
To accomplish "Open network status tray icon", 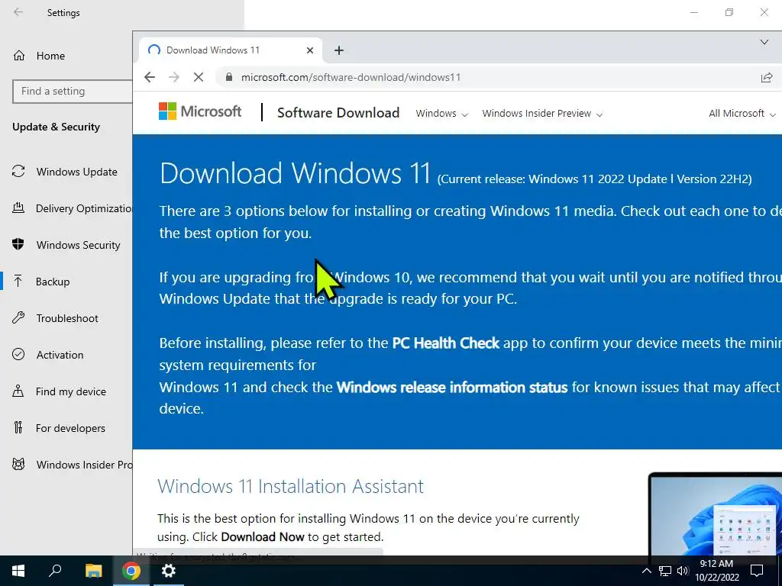I will 665,571.
